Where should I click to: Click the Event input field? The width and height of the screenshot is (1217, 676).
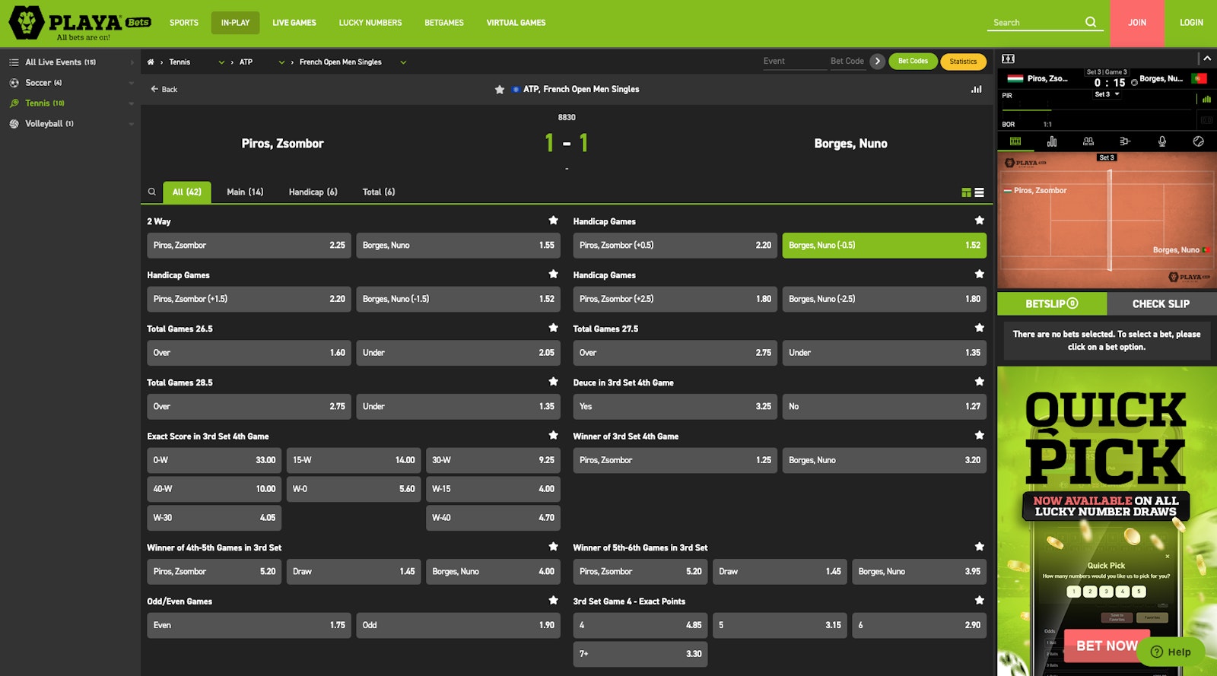tap(794, 62)
